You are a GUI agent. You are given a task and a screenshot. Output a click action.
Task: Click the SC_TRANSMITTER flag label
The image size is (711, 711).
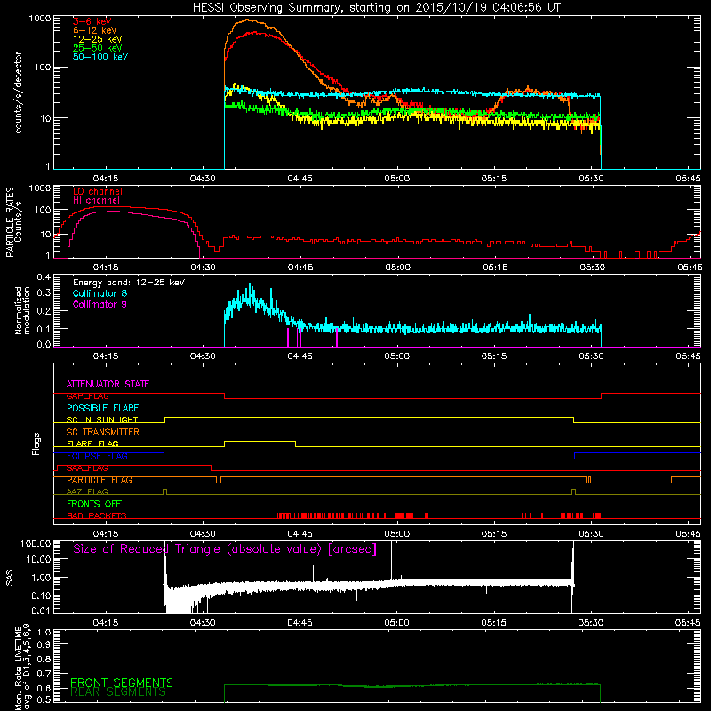[102, 431]
